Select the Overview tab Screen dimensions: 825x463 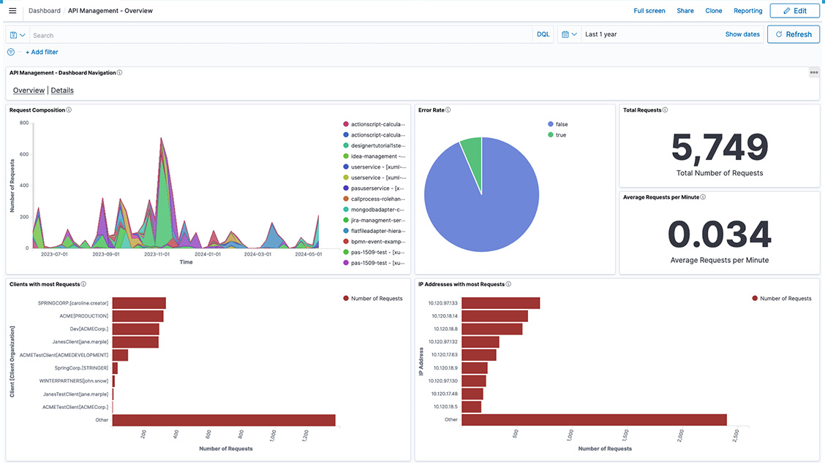(29, 90)
